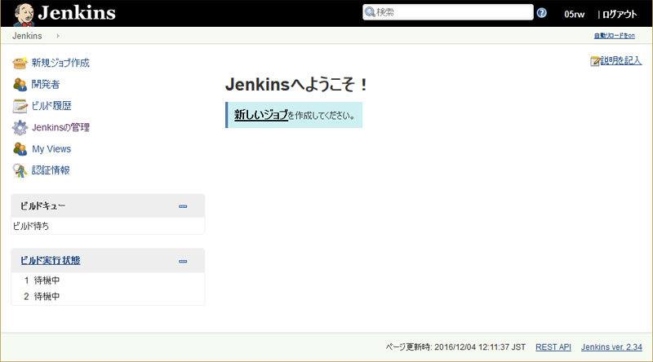Click the 説明を記入 add description link
This screenshot has height=362, width=653.
click(x=621, y=61)
